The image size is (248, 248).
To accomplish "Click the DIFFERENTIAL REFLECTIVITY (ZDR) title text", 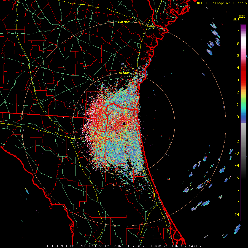I will [86, 246].
